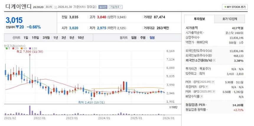Viewport: 254px width, 126px height.
Task: Click the 시가총액 value 417억원
Action: [x=238, y=28]
